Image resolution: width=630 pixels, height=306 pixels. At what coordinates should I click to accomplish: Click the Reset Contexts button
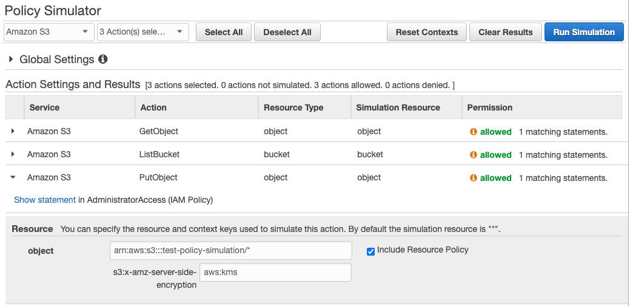tap(426, 32)
